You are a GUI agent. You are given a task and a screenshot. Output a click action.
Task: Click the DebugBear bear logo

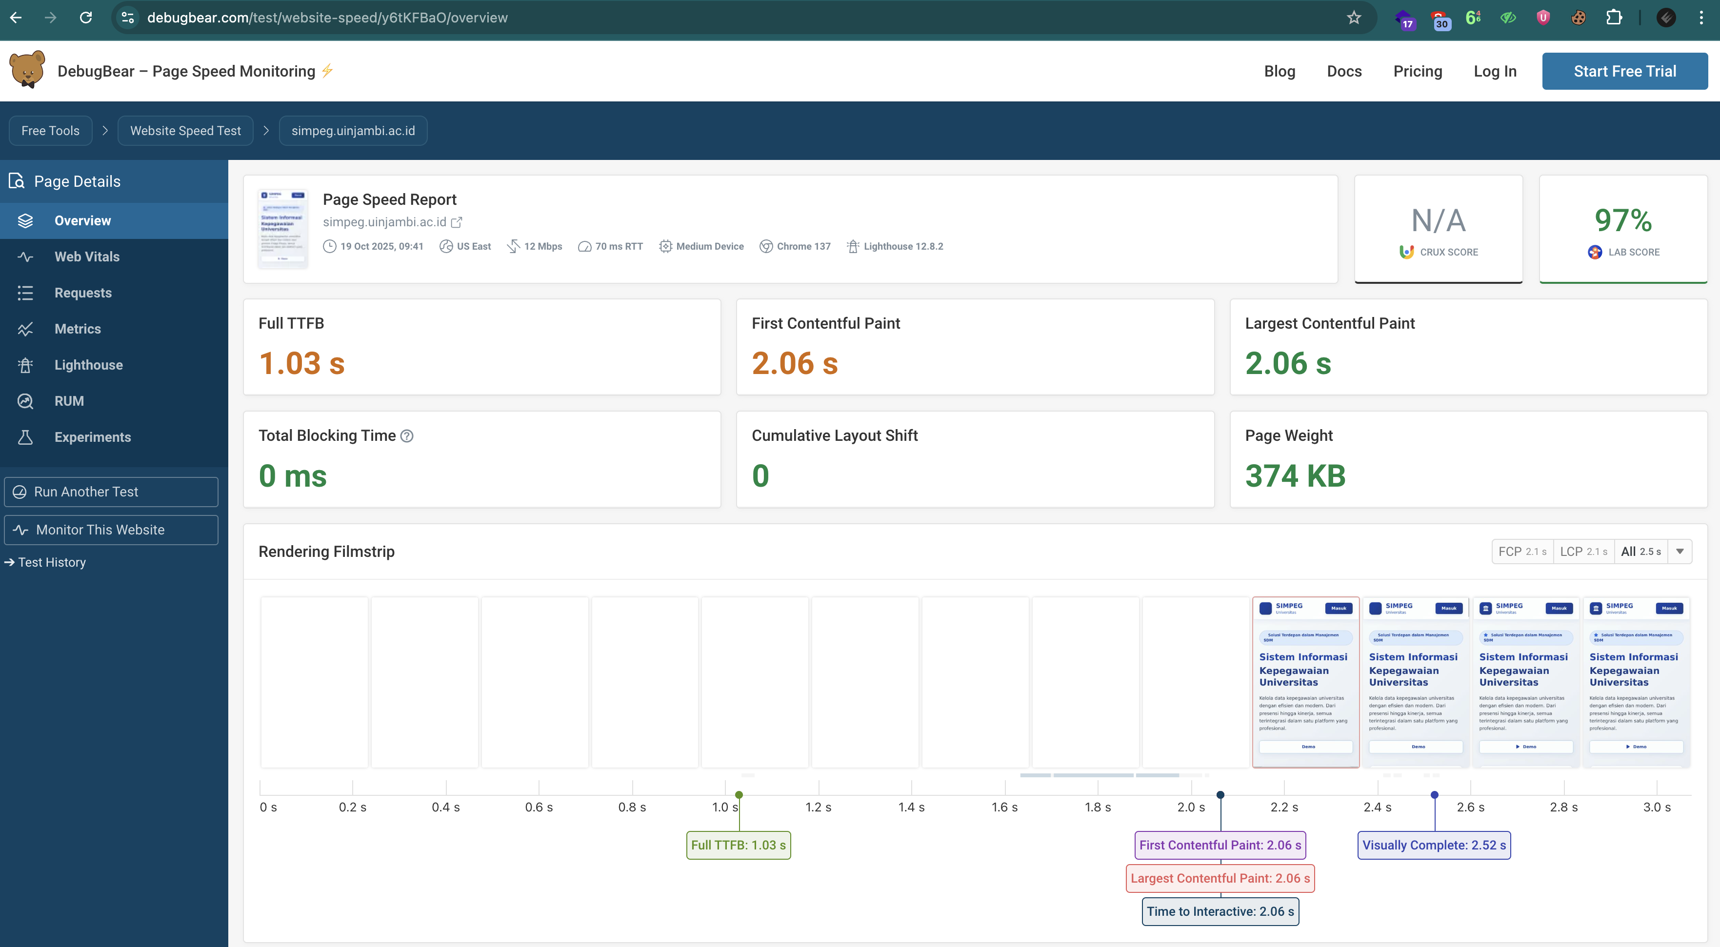point(27,70)
